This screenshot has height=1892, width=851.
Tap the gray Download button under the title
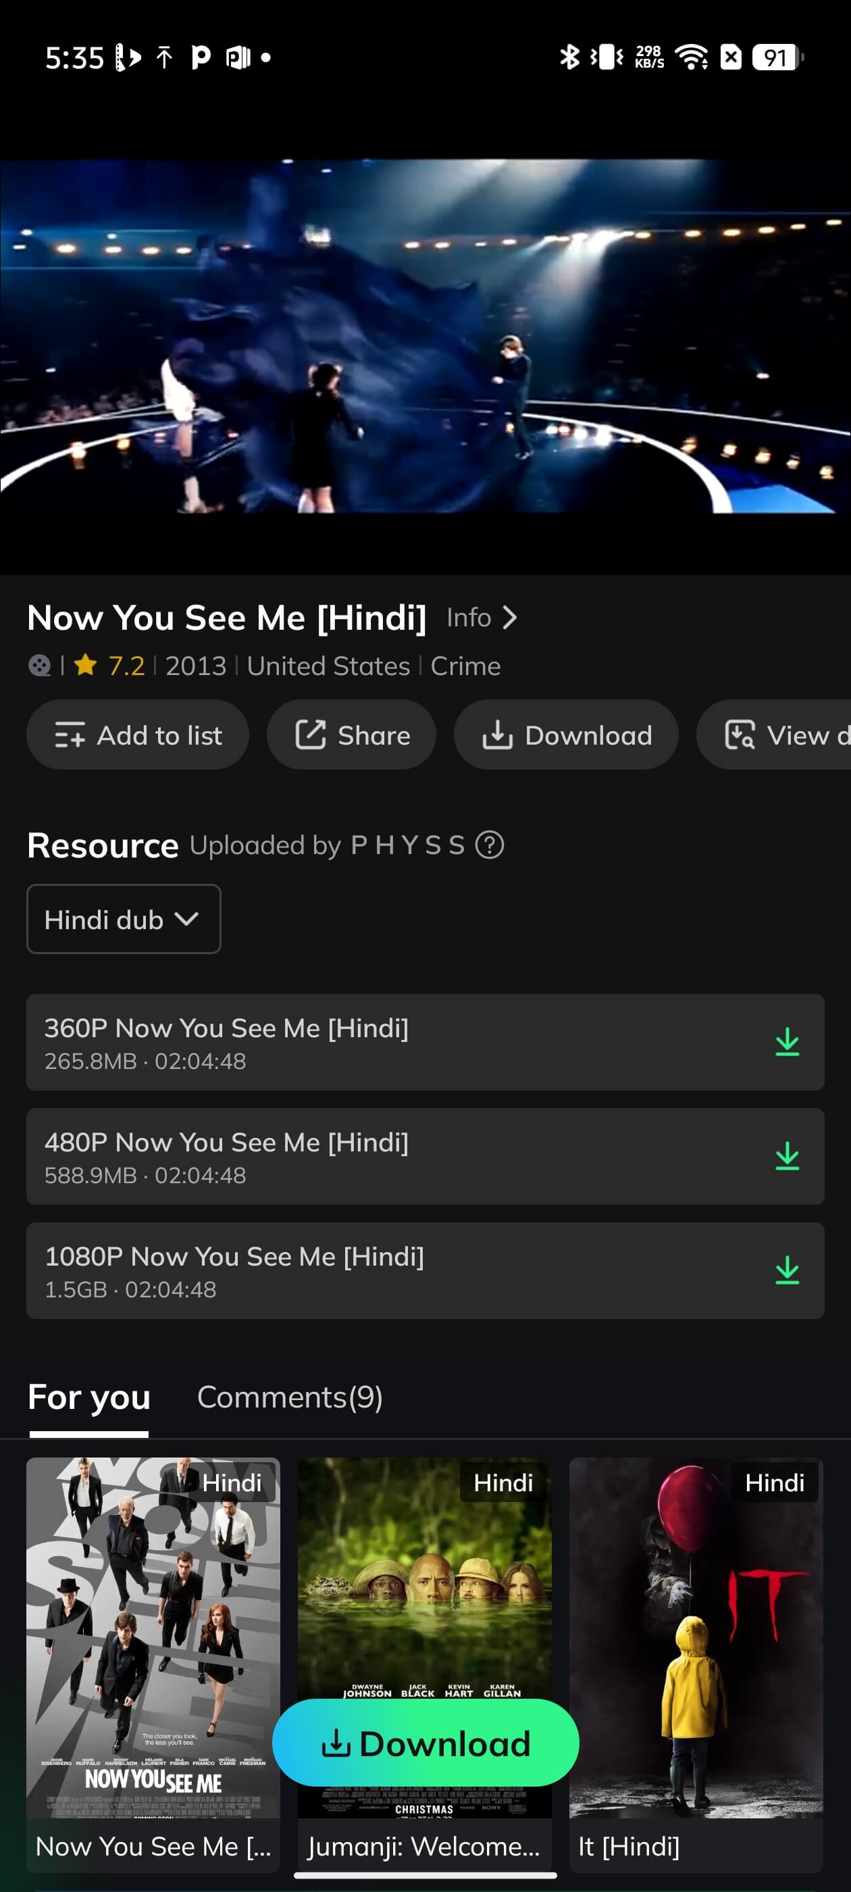click(x=565, y=735)
